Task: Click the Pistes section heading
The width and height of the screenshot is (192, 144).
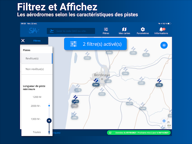Action: point(27,50)
